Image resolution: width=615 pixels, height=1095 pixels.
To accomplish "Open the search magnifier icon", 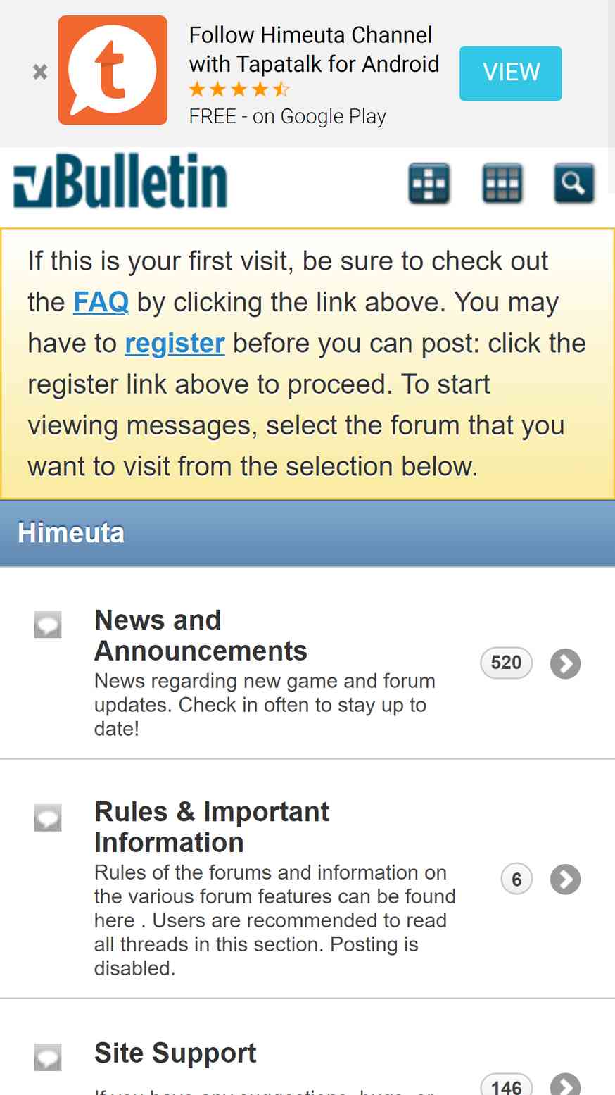I will [x=573, y=184].
